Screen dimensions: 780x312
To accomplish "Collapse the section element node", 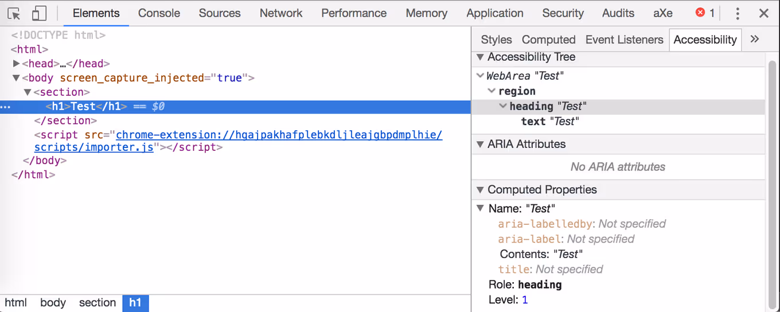I will pos(28,92).
